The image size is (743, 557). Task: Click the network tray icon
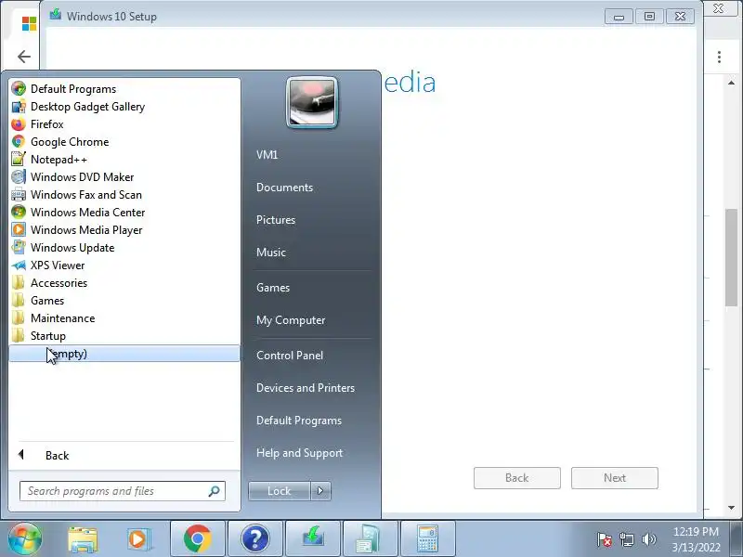click(x=626, y=539)
